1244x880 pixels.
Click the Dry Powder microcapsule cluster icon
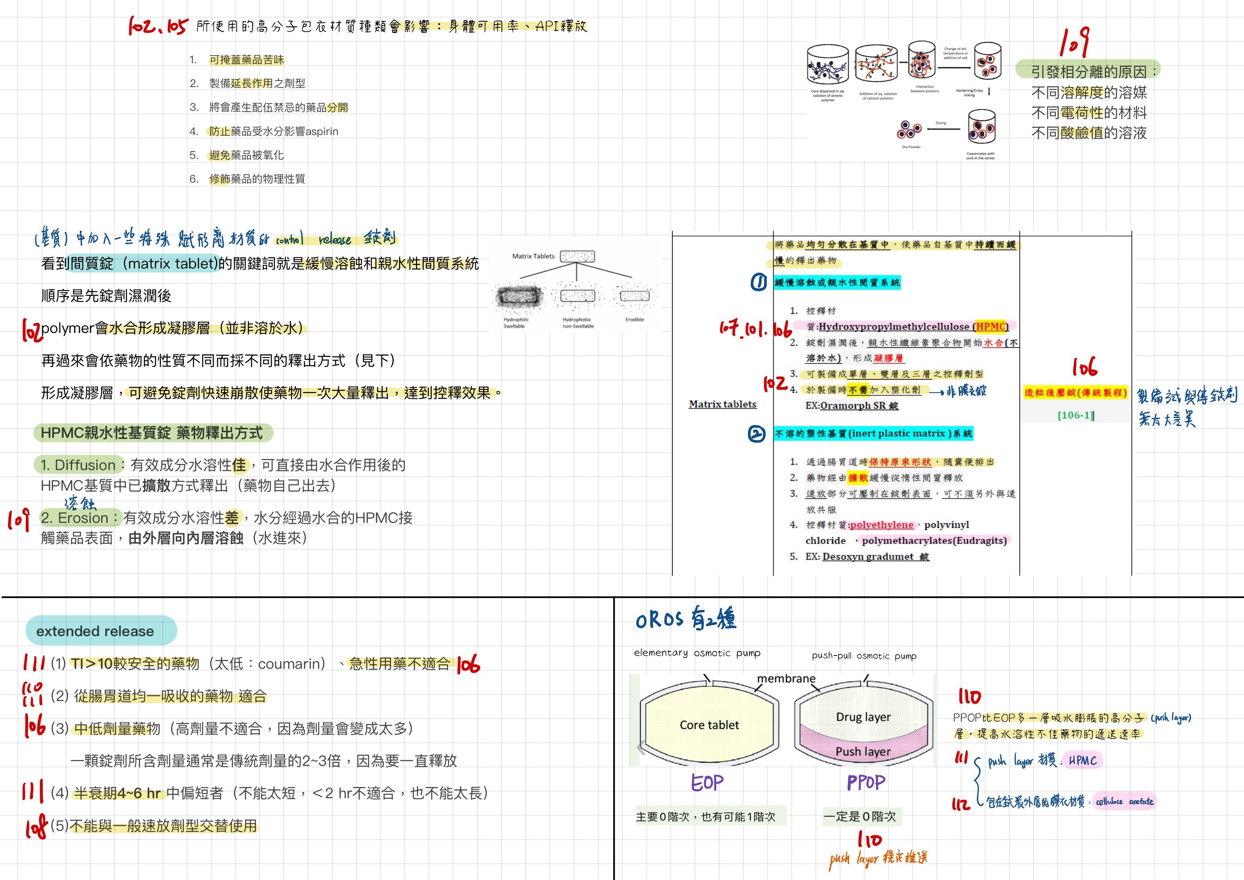(x=909, y=130)
